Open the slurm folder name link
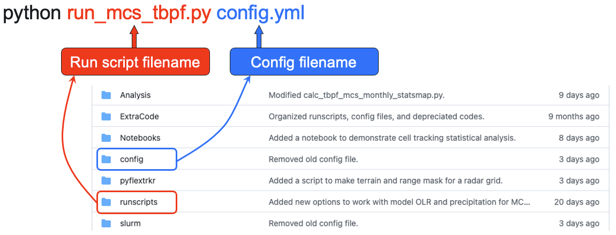The image size is (616, 235). [130, 223]
